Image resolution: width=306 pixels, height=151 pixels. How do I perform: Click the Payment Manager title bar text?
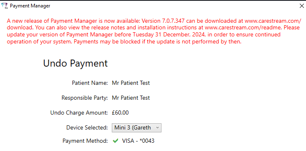coord(30,6)
